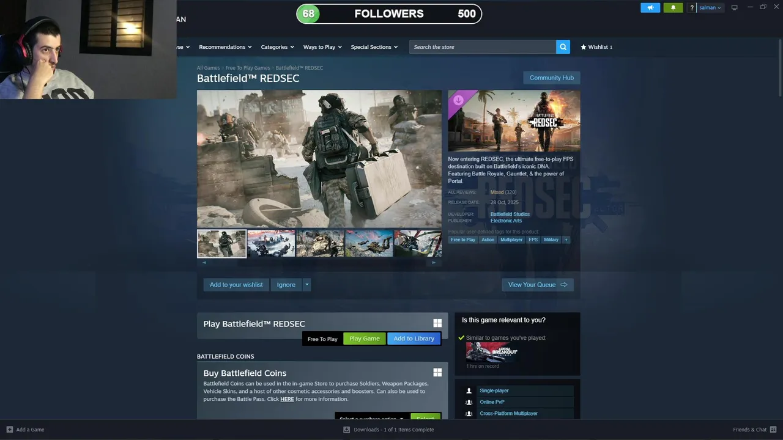Click the HERE link for more information
The height and width of the screenshot is (440, 783).
click(x=287, y=399)
